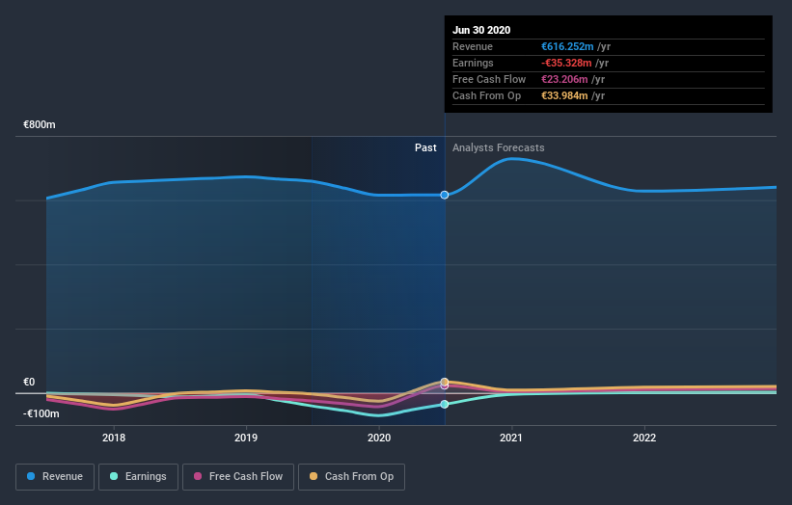Click the 'Analysts Forecasts' label
The width and height of the screenshot is (792, 505).
pos(499,147)
